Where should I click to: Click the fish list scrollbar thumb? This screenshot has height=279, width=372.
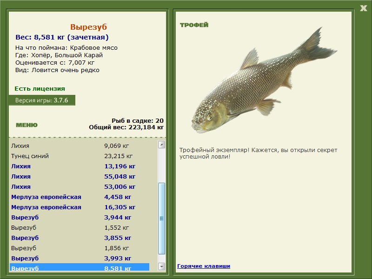tap(161, 219)
